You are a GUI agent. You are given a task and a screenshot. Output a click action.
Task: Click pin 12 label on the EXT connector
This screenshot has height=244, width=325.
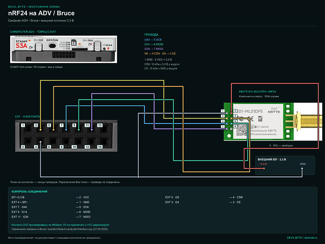pos(87,147)
